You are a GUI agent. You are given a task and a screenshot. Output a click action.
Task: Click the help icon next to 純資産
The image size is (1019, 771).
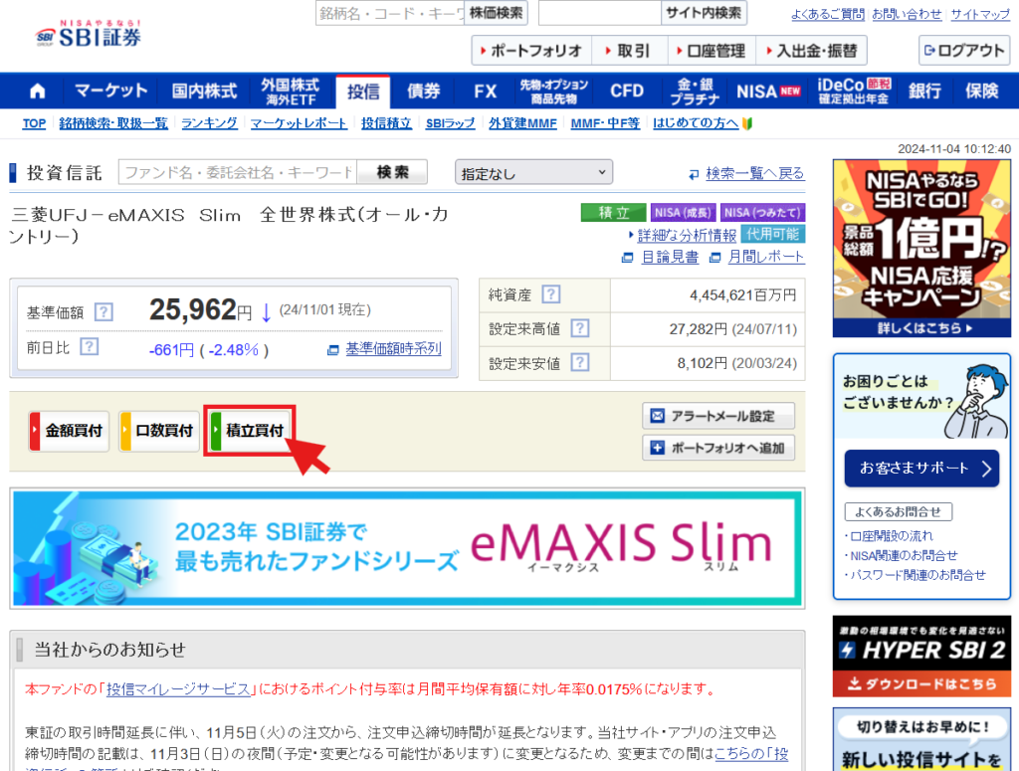551,294
